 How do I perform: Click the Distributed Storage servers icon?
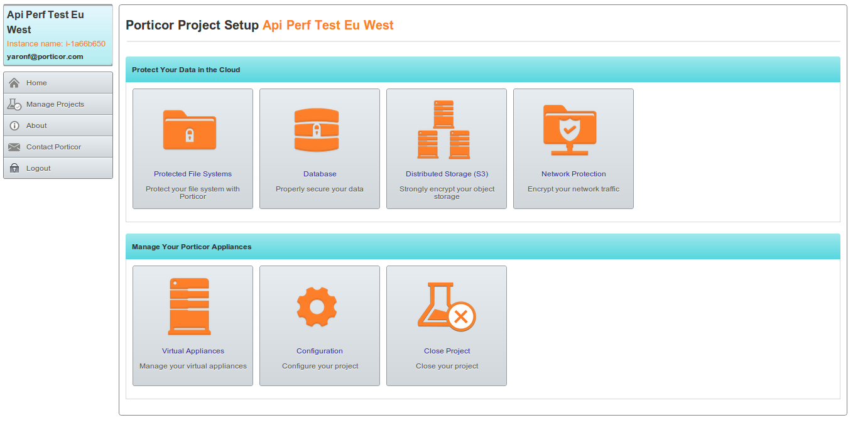pos(443,130)
